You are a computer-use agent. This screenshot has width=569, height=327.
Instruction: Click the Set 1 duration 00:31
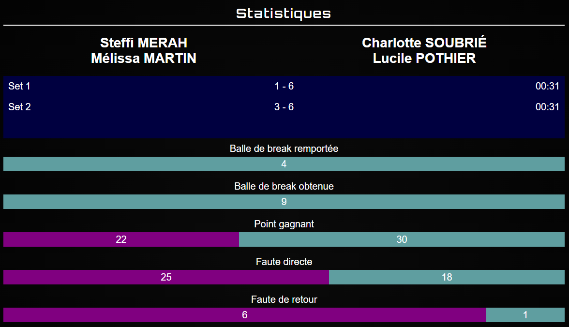(x=547, y=87)
